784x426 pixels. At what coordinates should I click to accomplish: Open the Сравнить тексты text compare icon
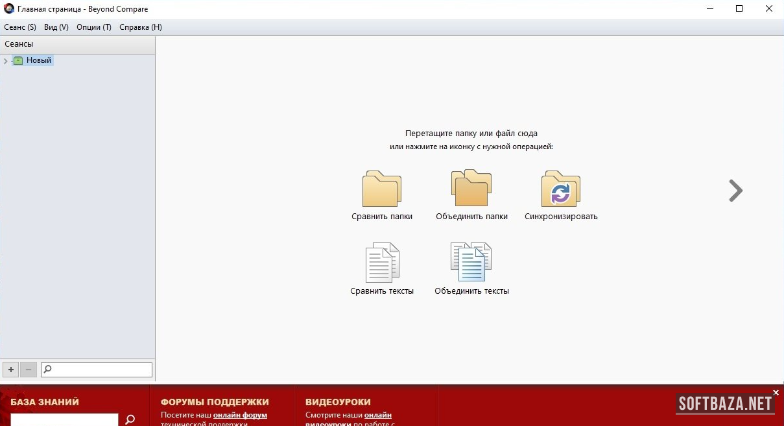[x=382, y=263]
